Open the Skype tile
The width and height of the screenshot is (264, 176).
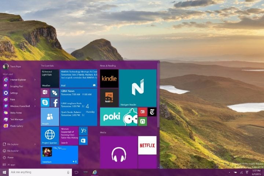pyautogui.click(x=45, y=102)
